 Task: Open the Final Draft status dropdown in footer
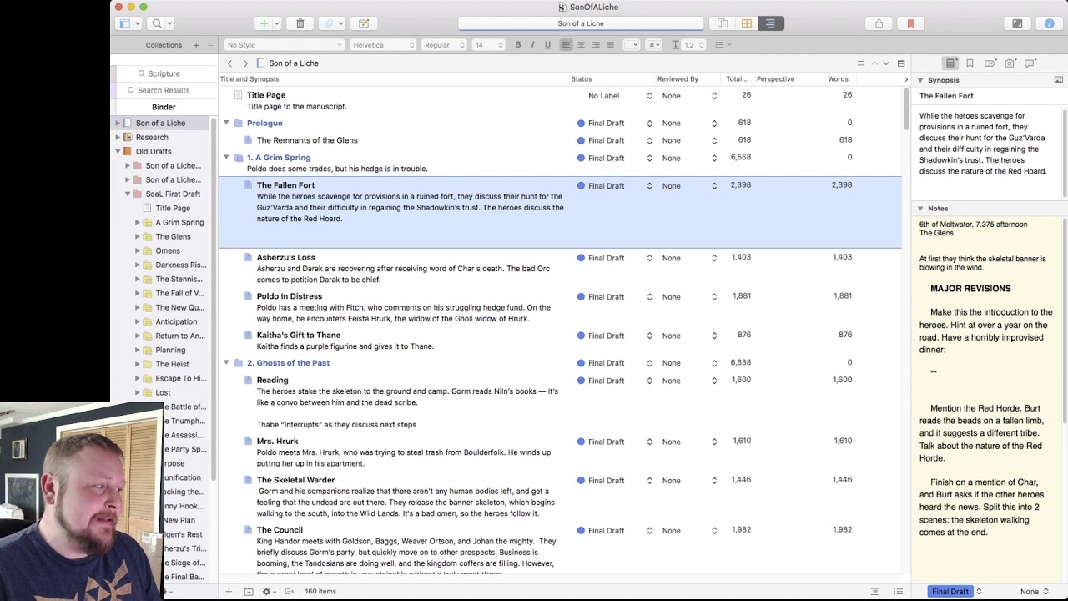pos(955,592)
